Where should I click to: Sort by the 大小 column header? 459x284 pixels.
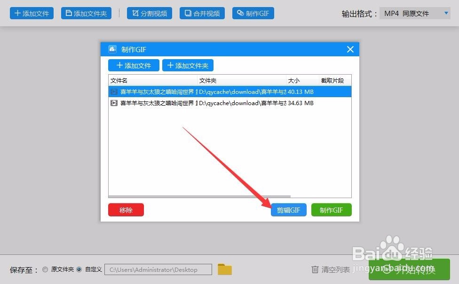click(x=302, y=81)
